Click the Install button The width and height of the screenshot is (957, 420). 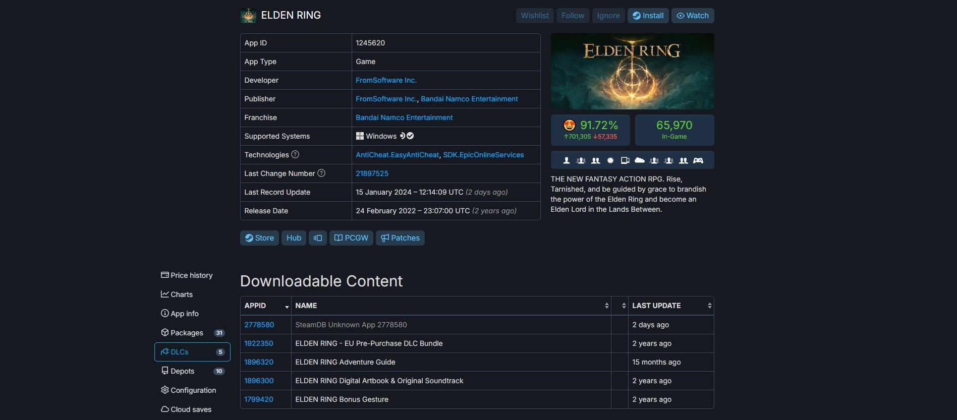click(648, 16)
